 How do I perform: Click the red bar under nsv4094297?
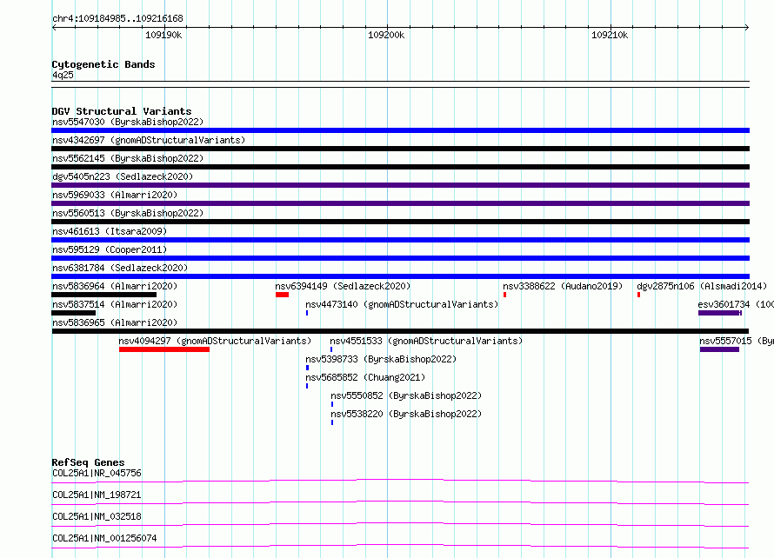pyautogui.click(x=164, y=349)
